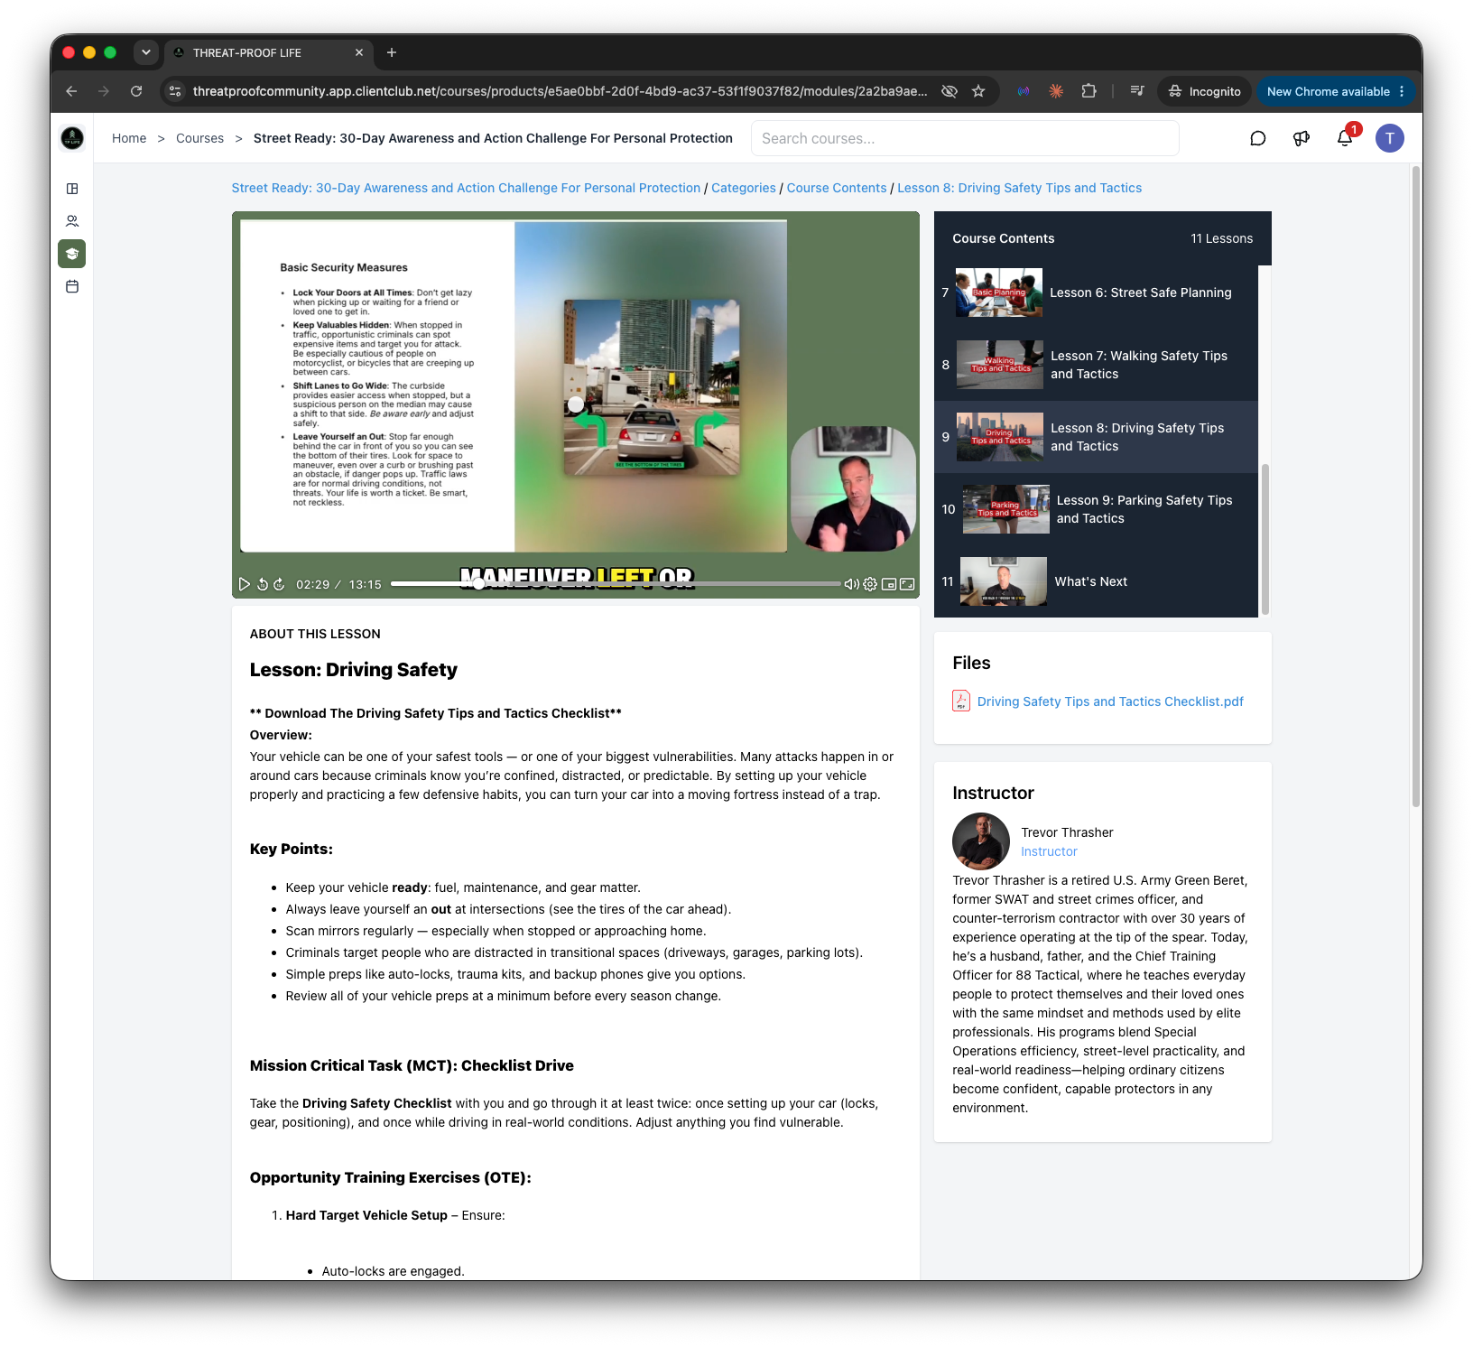1473x1347 pixels.
Task: Open the Course Contents breadcrumb link
Action: [837, 188]
